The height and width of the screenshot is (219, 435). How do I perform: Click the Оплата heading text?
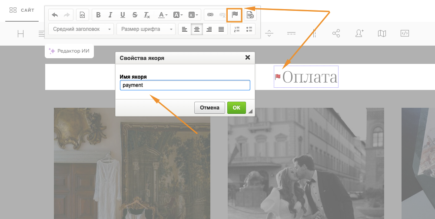(309, 77)
